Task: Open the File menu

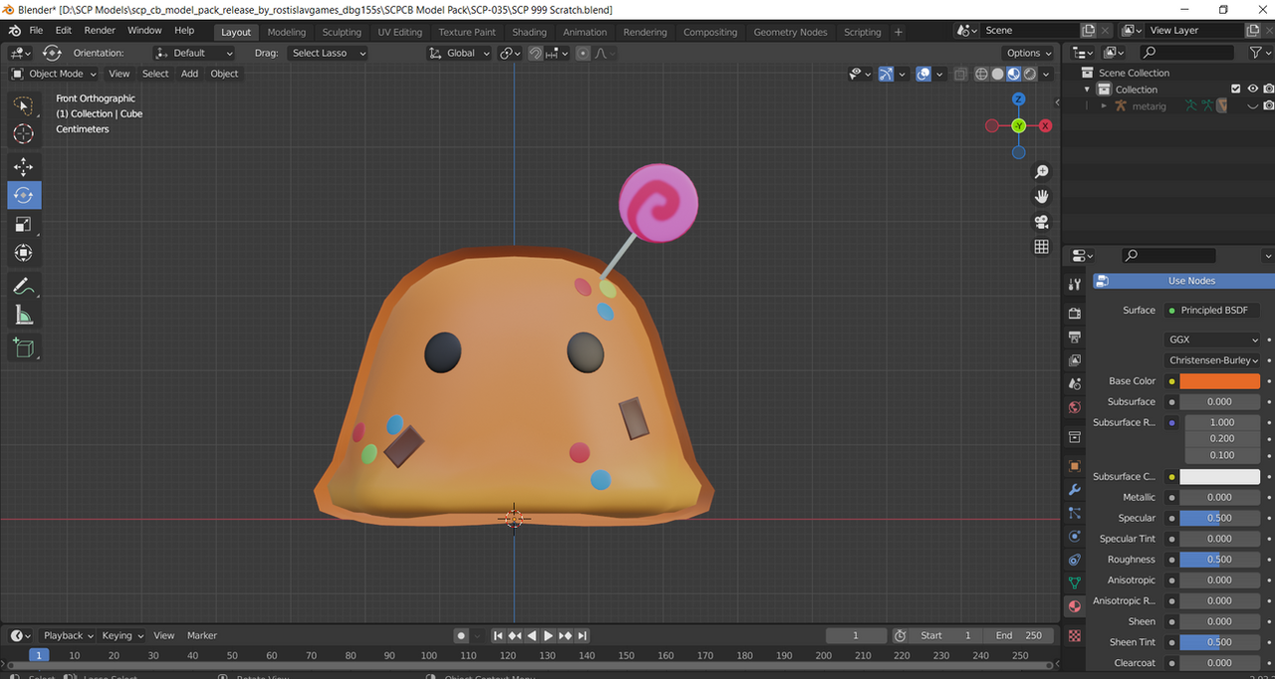Action: tap(36, 31)
